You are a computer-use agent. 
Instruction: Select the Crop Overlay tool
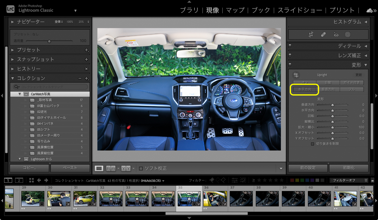point(311,35)
